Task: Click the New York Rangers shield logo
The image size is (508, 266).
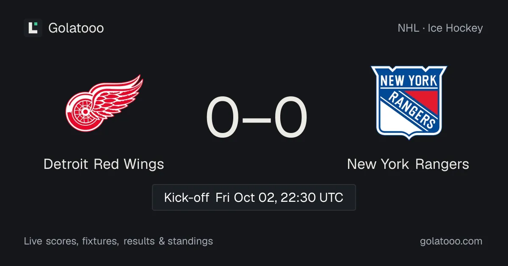Action: (x=409, y=103)
